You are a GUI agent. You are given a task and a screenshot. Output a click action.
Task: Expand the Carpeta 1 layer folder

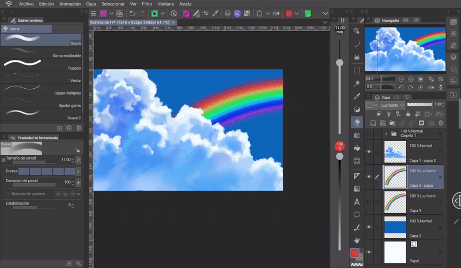(386, 134)
